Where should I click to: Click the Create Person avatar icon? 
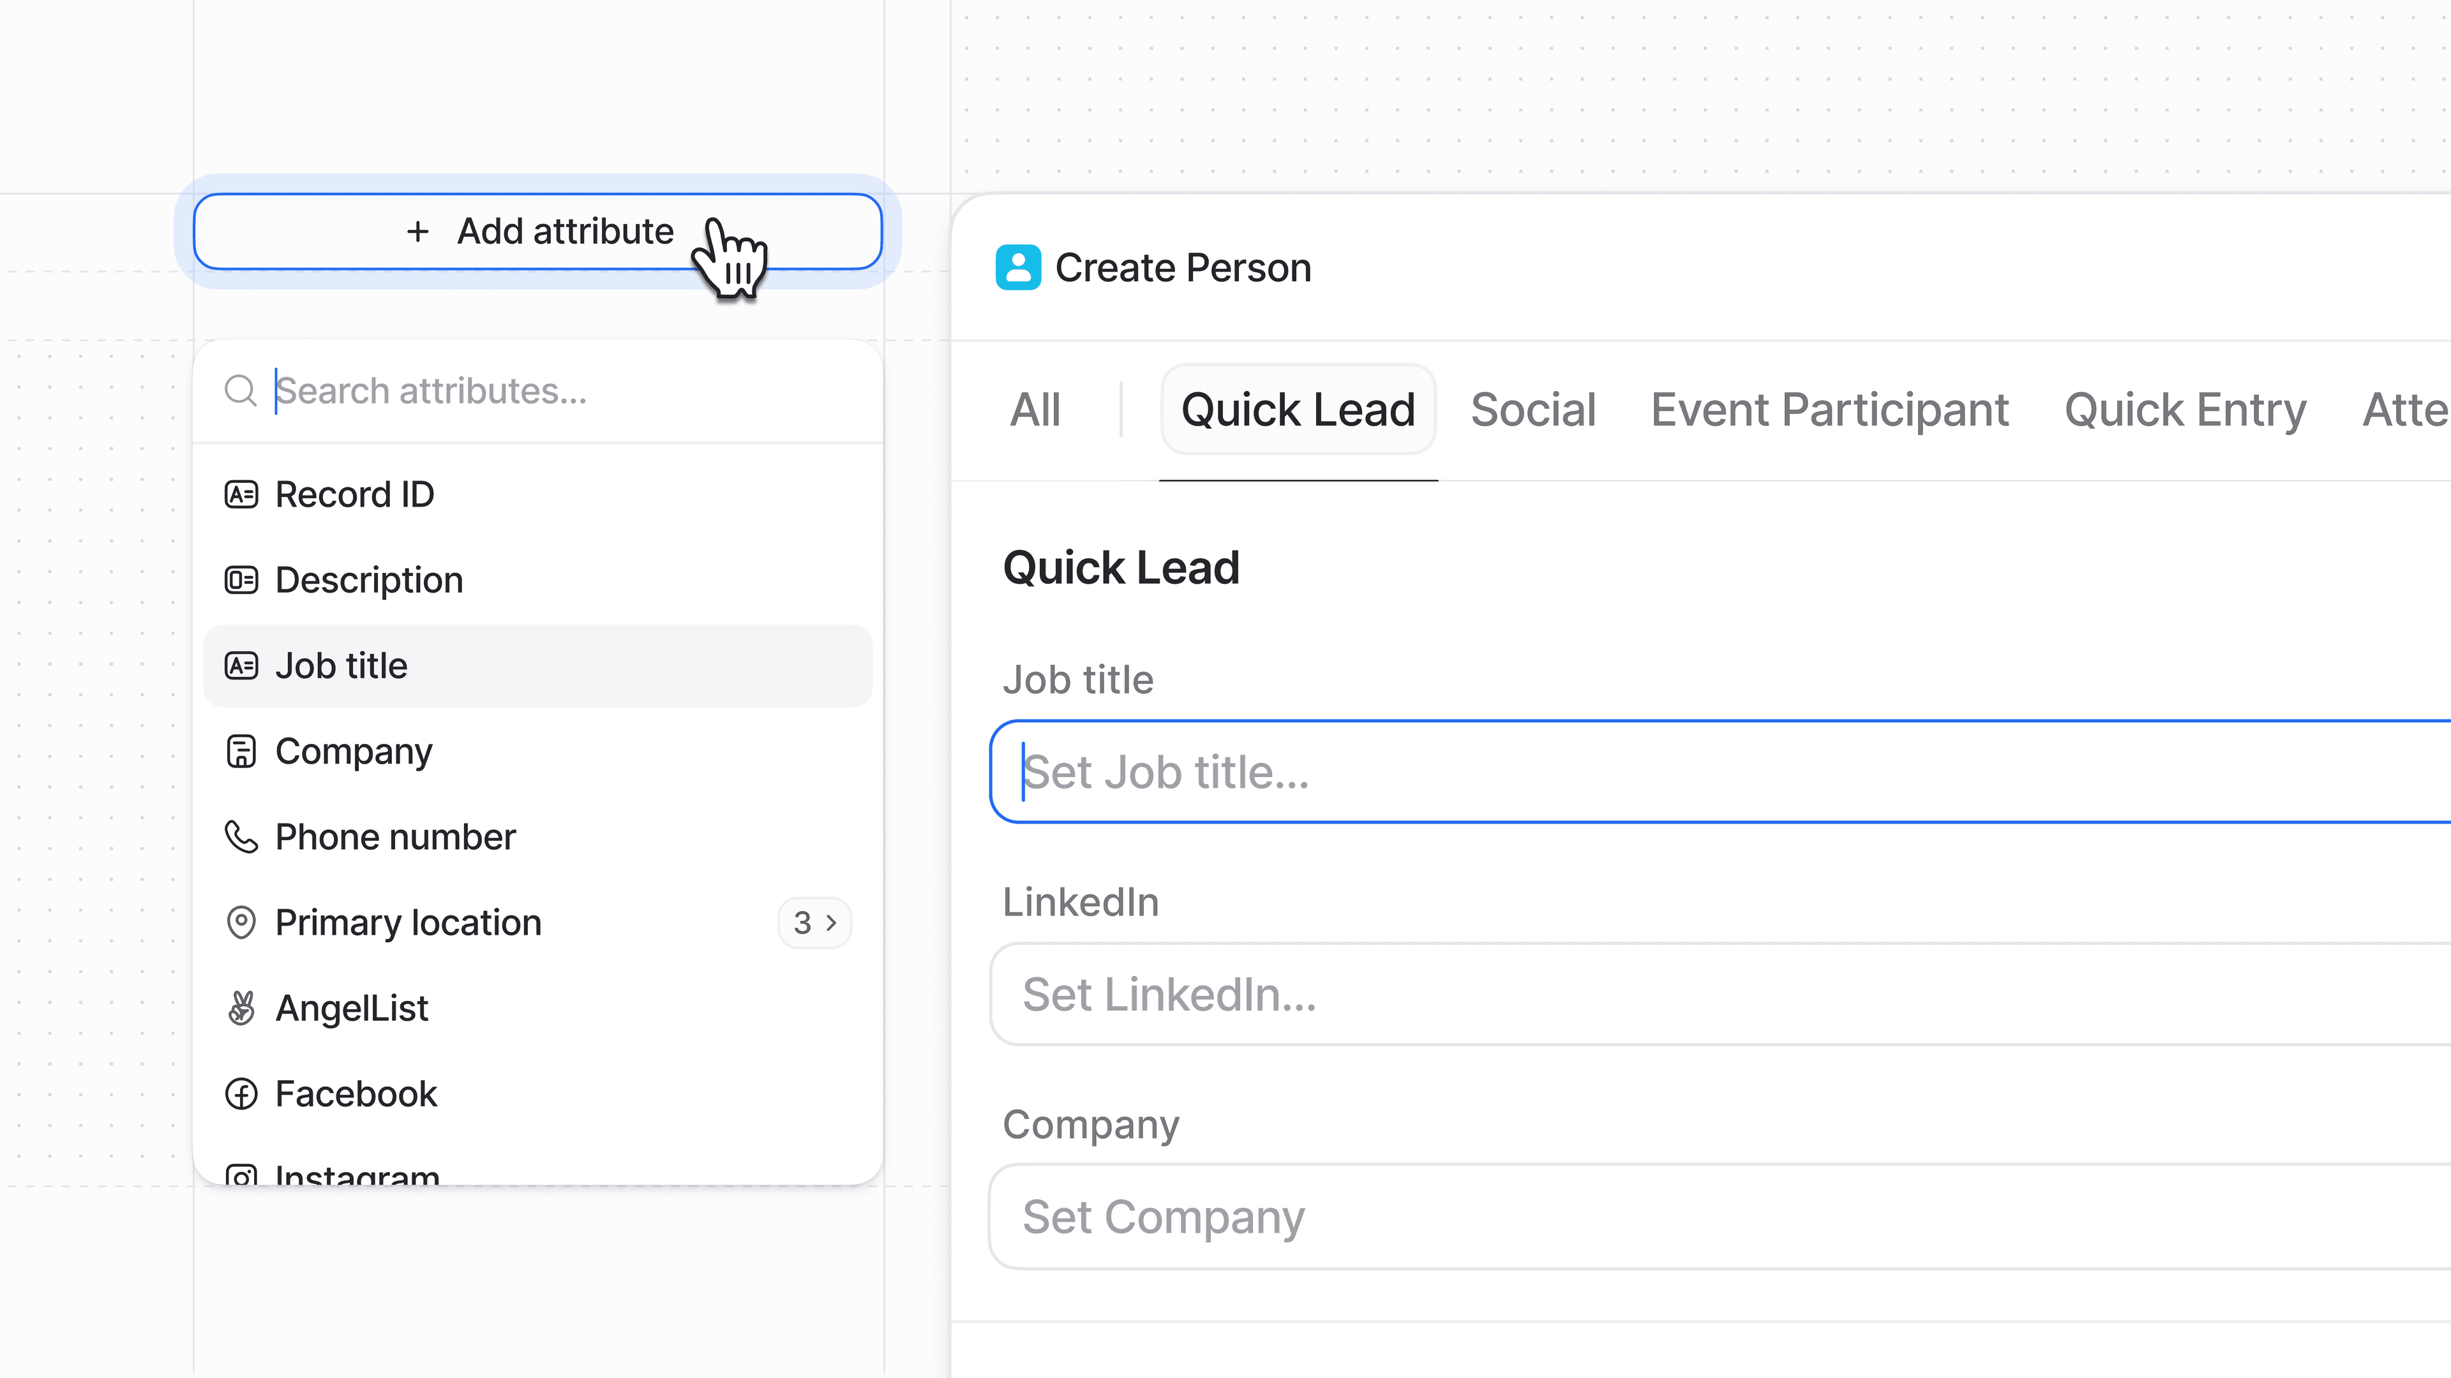(x=1018, y=267)
